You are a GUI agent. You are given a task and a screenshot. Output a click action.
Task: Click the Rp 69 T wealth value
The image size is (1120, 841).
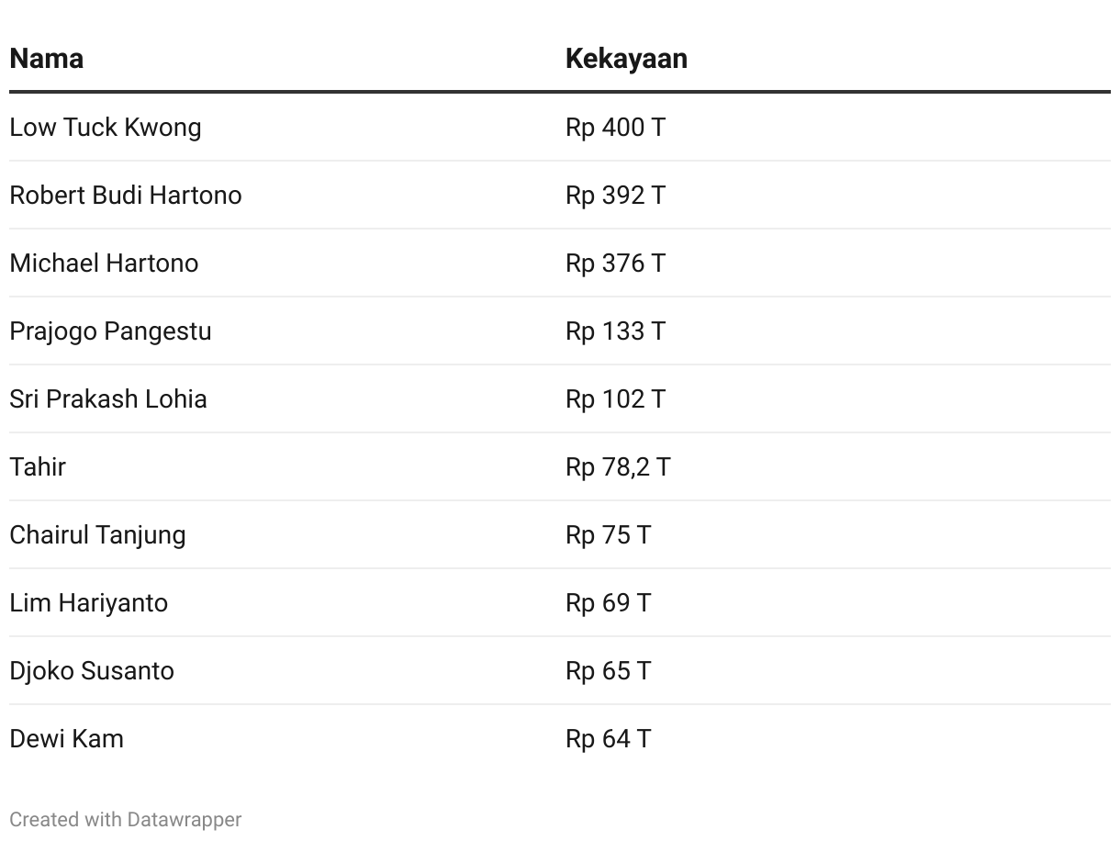coord(608,602)
